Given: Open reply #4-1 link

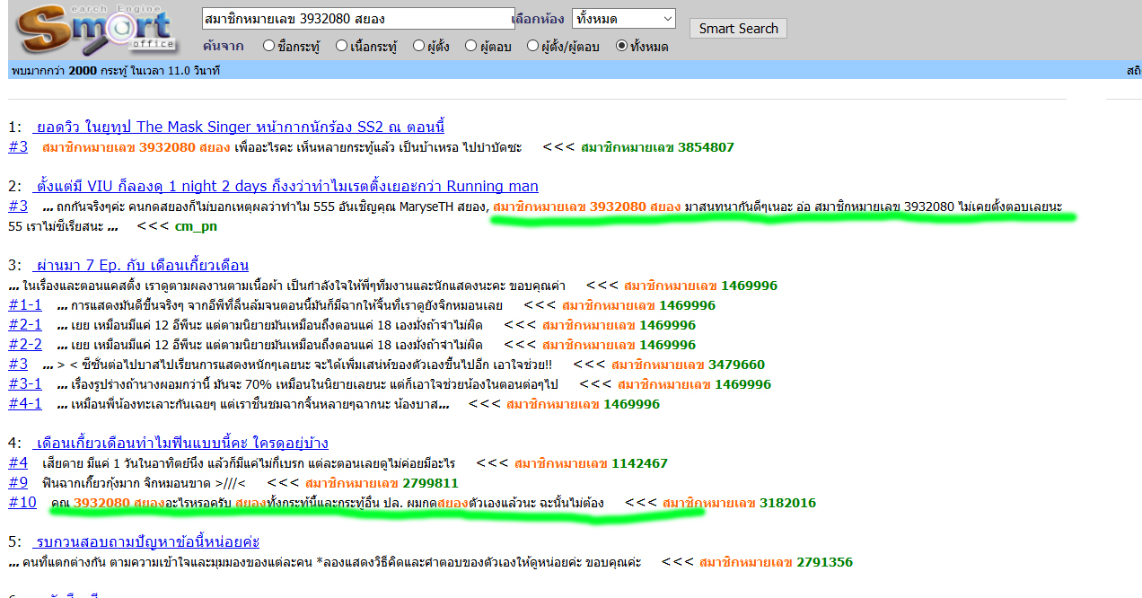Looking at the screenshot, I should click(25, 403).
